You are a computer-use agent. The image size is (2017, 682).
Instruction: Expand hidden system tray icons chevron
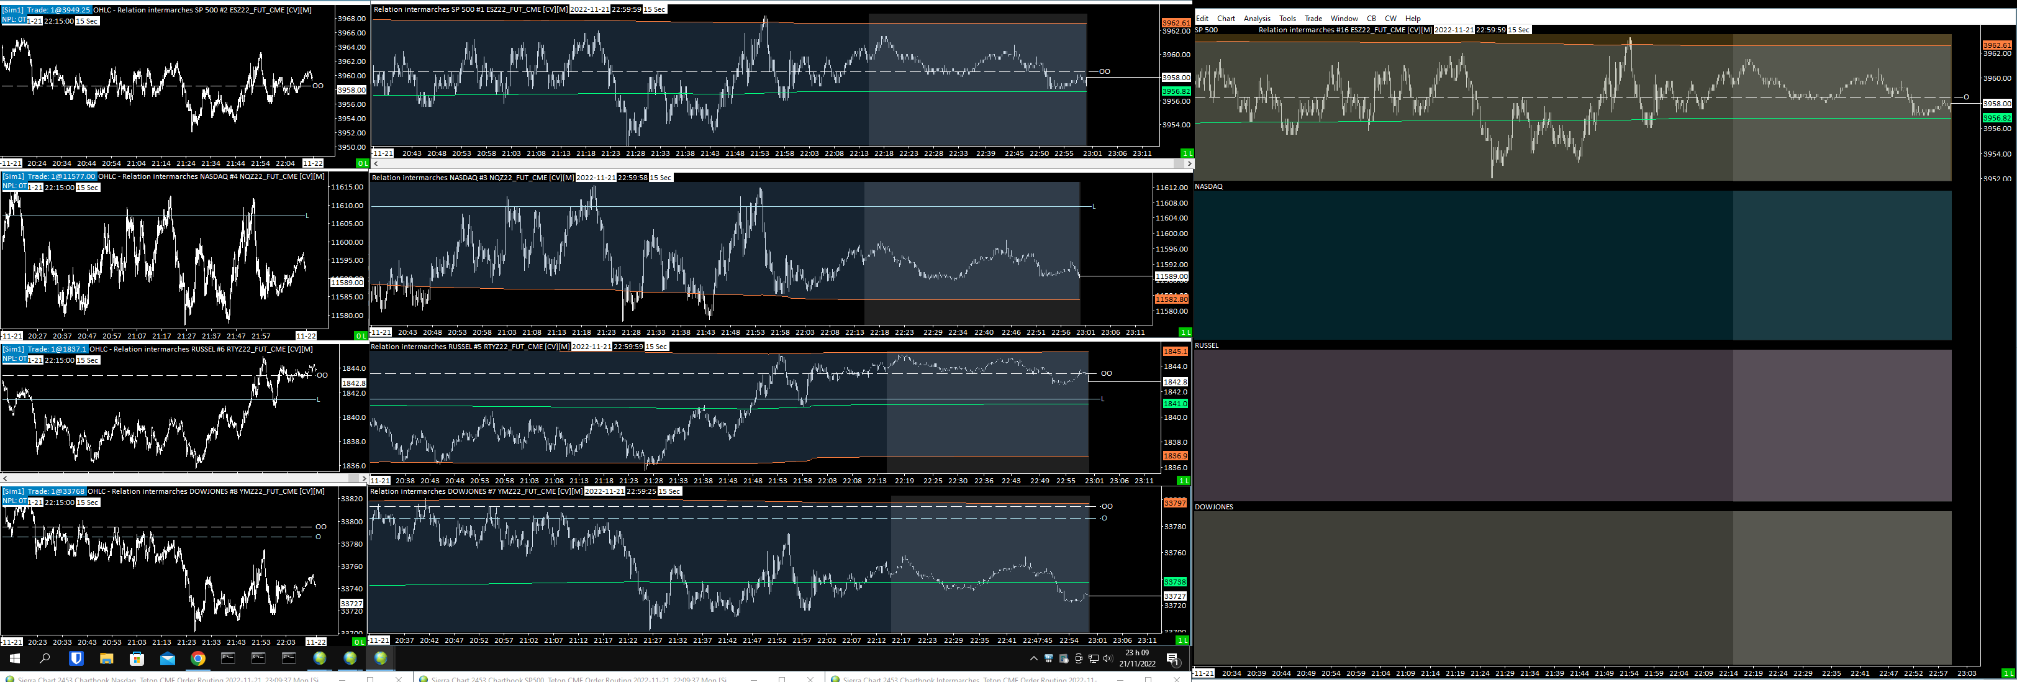(1033, 658)
